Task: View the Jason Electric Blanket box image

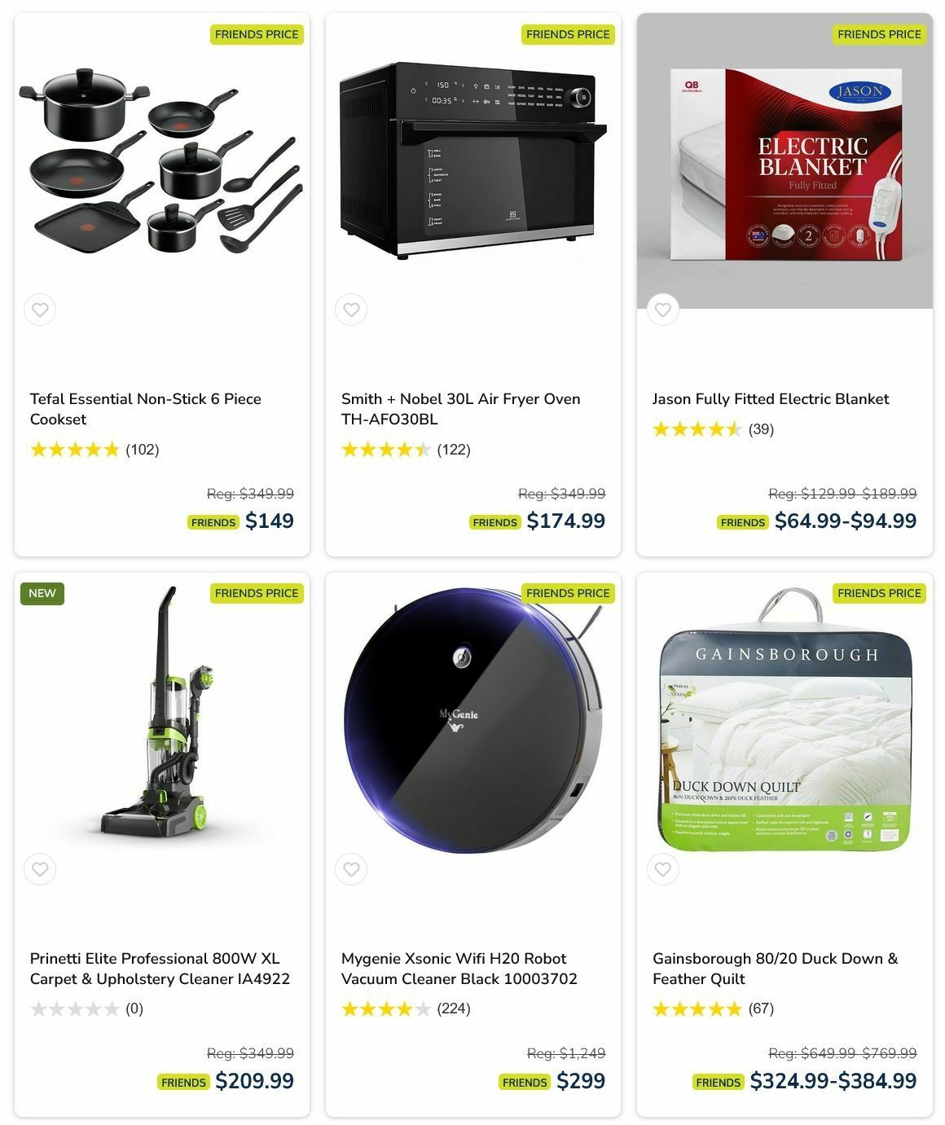Action: [x=785, y=164]
